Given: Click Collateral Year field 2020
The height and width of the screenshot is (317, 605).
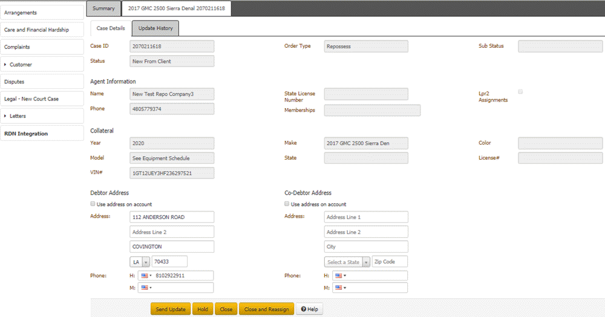Looking at the screenshot, I should (x=172, y=143).
